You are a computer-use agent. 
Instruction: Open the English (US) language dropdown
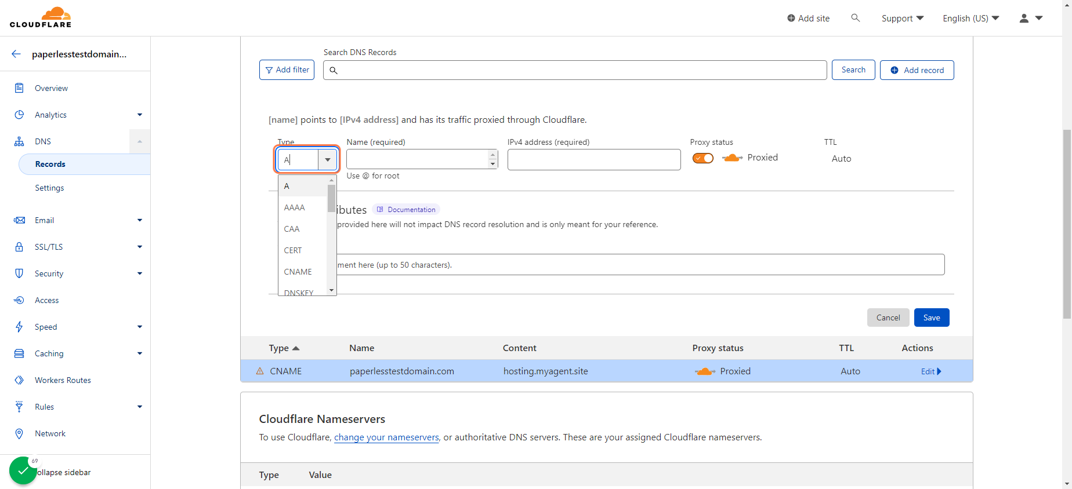pyautogui.click(x=971, y=19)
